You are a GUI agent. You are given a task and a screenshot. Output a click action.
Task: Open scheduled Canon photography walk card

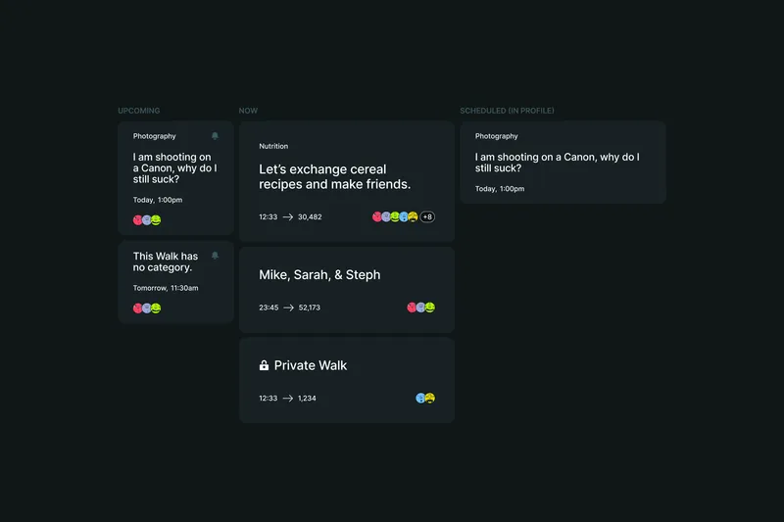(563, 162)
